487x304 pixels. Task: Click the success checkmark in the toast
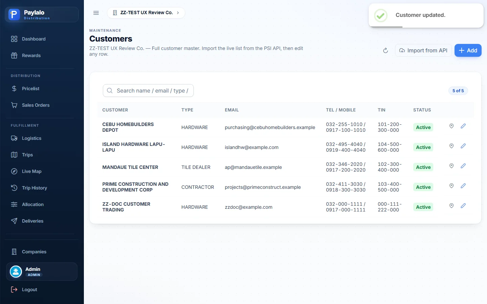[381, 15]
